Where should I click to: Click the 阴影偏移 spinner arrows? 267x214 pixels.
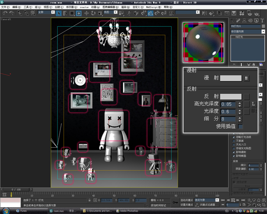pos(261,169)
